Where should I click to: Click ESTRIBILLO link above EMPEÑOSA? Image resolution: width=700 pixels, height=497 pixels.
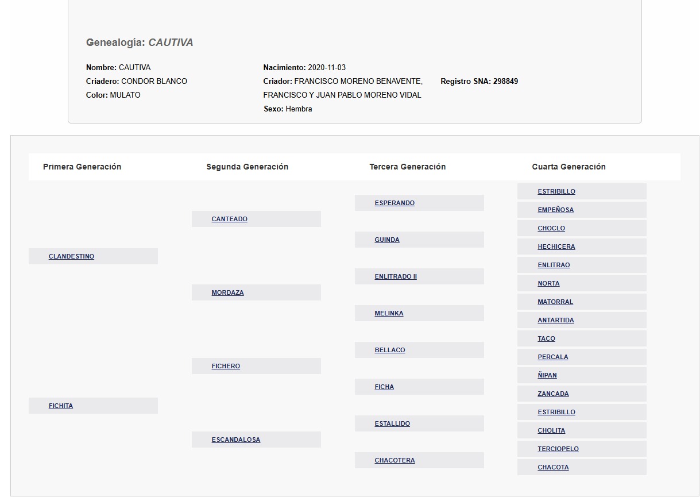[556, 192]
